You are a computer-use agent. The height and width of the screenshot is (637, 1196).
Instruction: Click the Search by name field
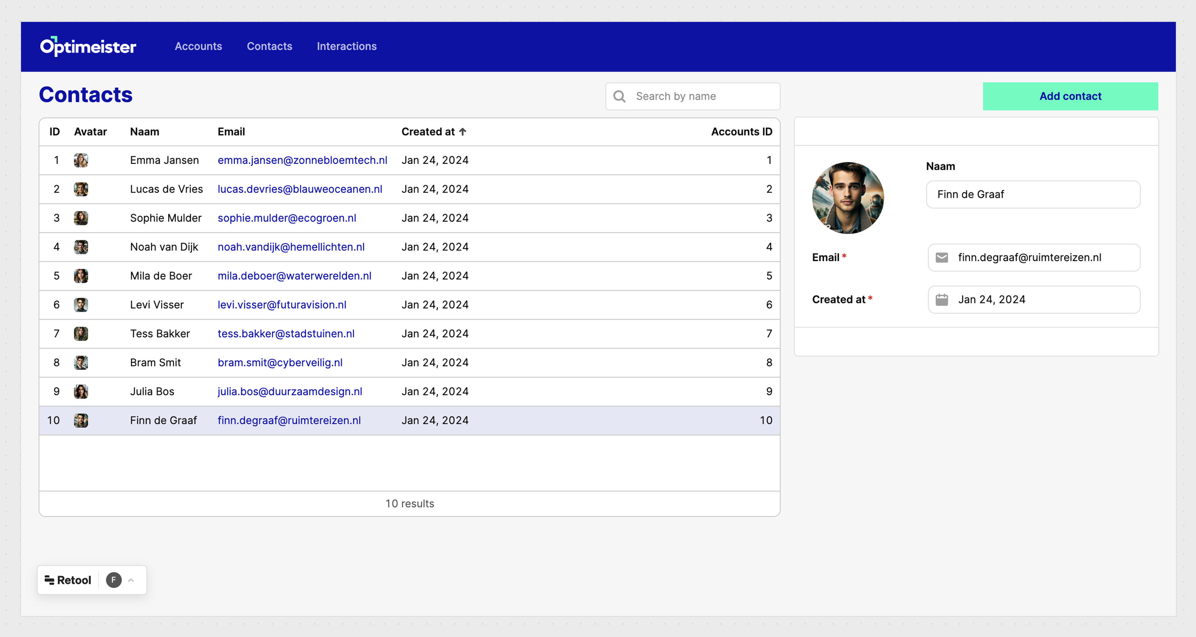tap(701, 96)
